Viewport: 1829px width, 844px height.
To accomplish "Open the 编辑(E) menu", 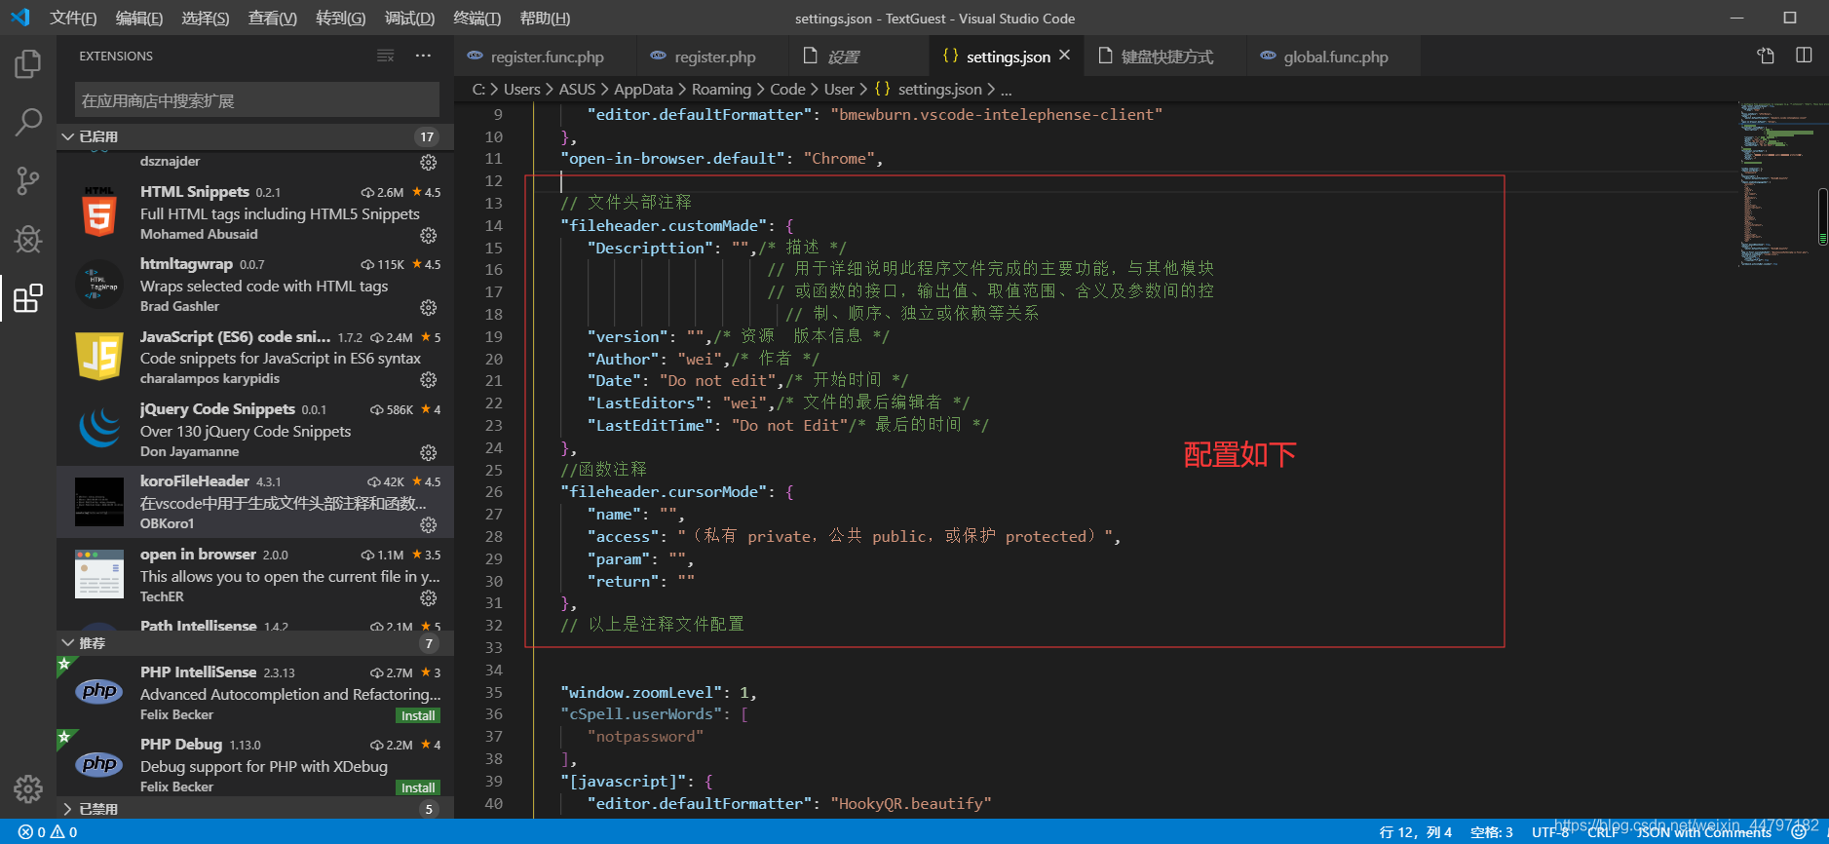I will pos(139,19).
